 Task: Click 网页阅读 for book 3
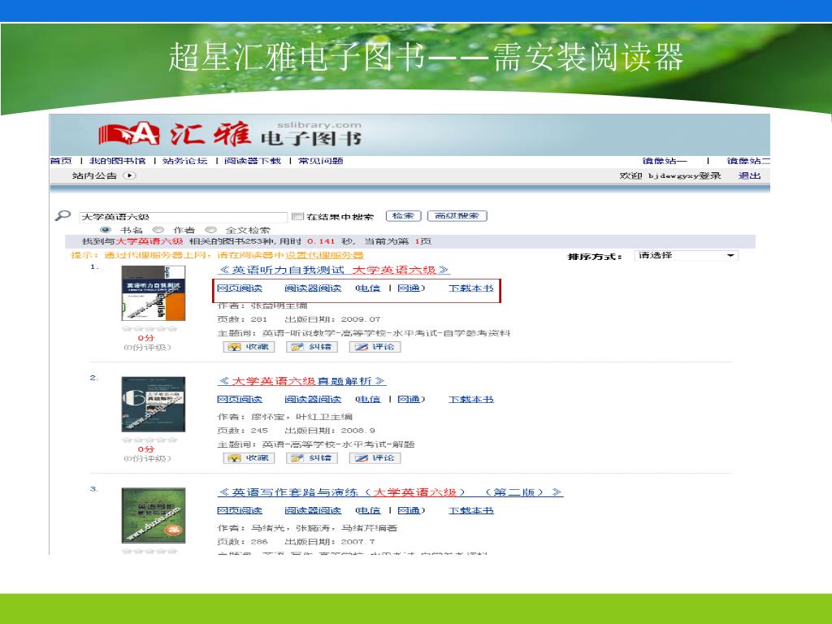(x=240, y=510)
